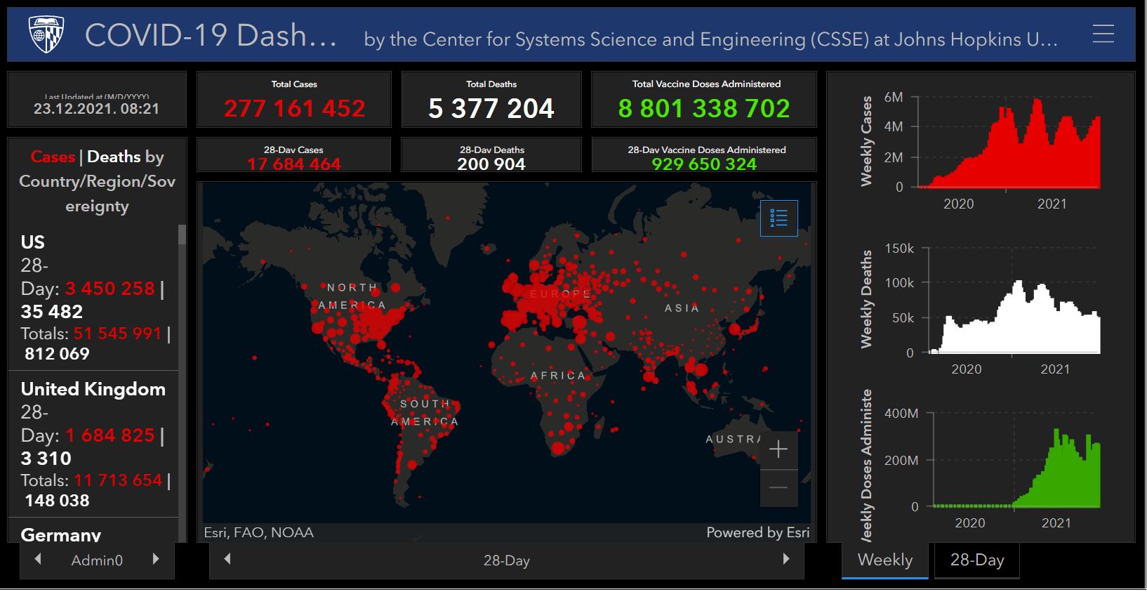Image resolution: width=1147 pixels, height=592 pixels.
Task: Zoom in on the world map
Action: [x=778, y=449]
